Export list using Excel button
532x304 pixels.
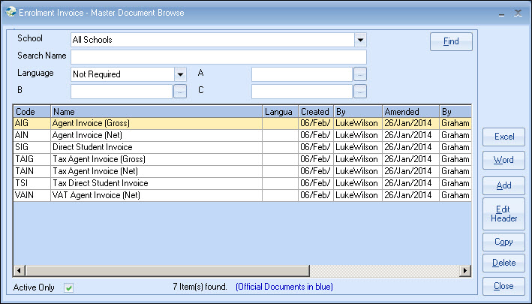pos(503,137)
